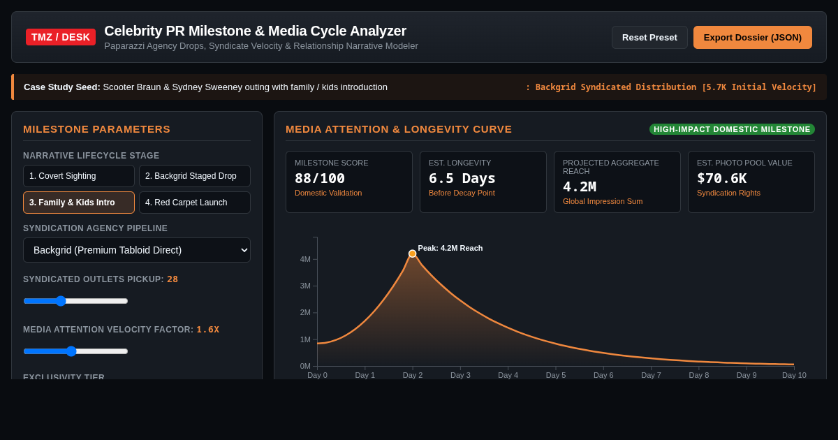Click the Milestone Score 88/100 card
Viewport: 838px width, 440px height.
[349, 182]
